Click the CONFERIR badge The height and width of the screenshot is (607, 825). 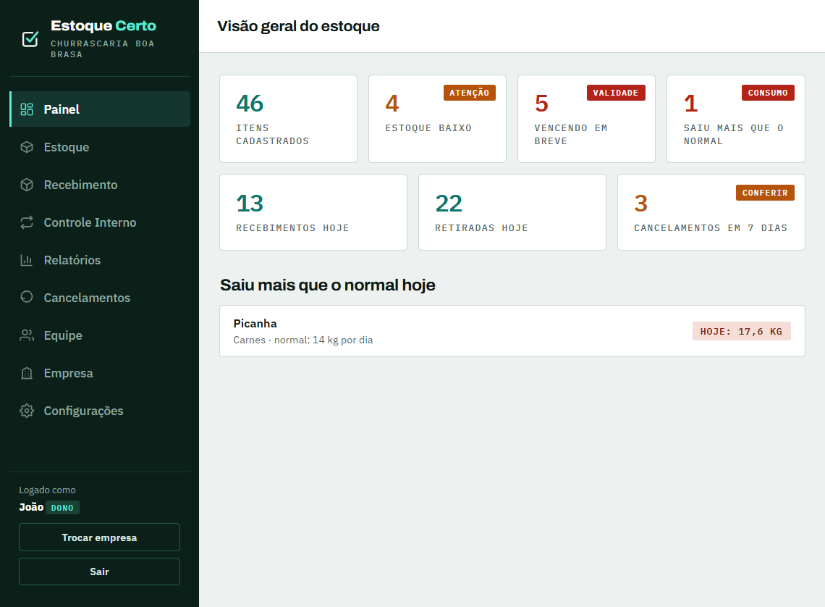pos(765,193)
